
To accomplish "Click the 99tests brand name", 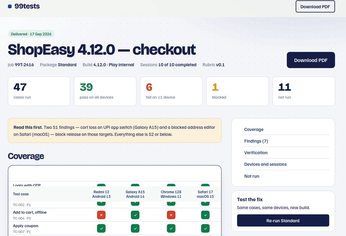I will coord(27,6).
